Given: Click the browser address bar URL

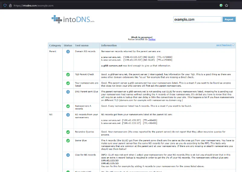Looking at the screenshot, I should click(x=34, y=5).
